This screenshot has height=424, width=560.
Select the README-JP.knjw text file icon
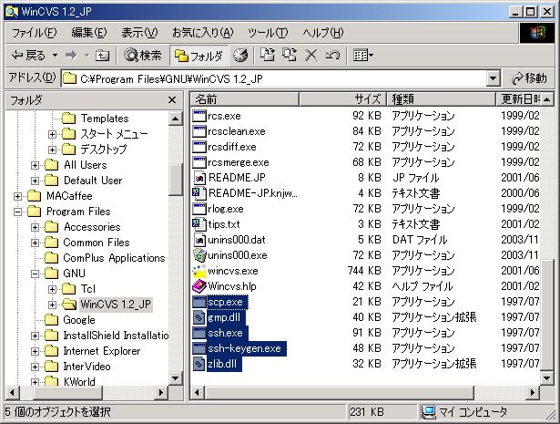199,193
